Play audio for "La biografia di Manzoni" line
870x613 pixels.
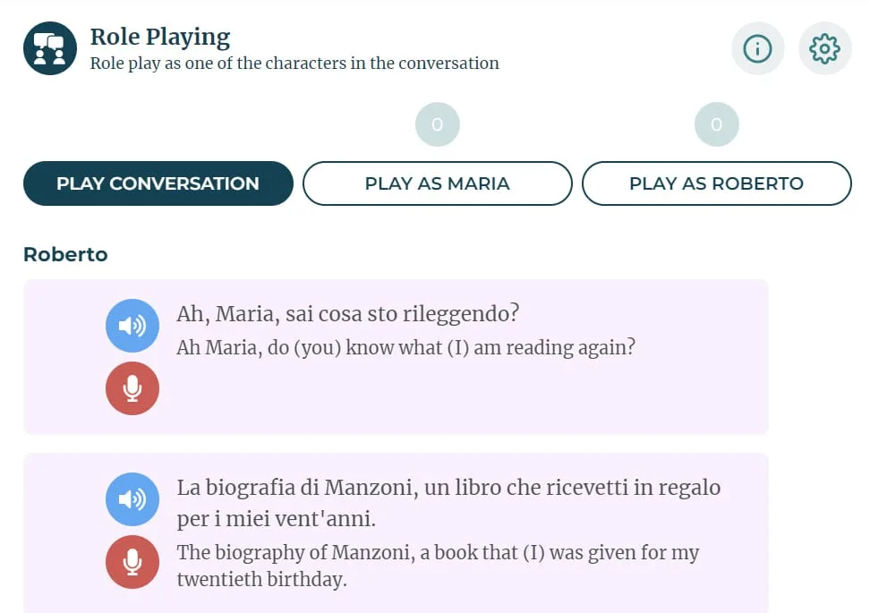132,498
